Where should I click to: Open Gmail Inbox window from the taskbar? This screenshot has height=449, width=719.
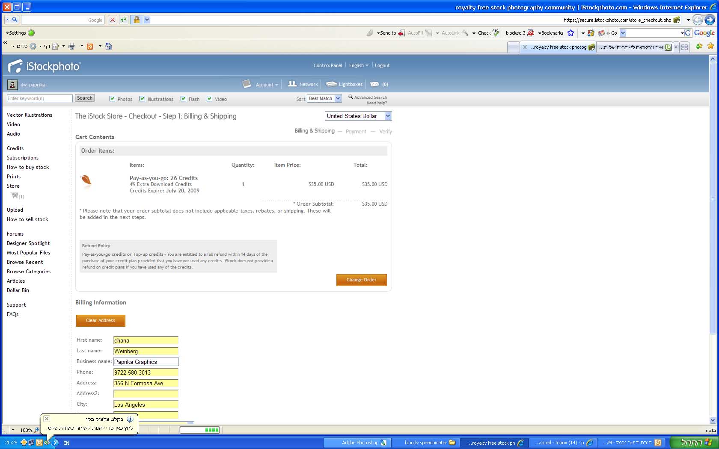(563, 443)
